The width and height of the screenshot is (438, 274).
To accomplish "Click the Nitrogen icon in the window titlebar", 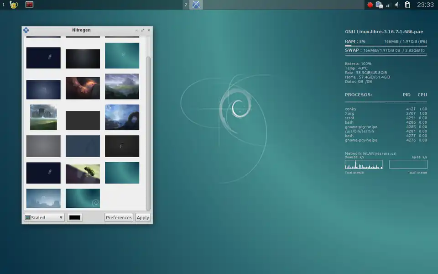I will coord(25,30).
